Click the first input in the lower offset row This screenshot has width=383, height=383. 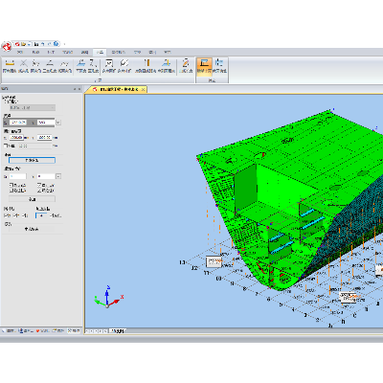(18, 176)
